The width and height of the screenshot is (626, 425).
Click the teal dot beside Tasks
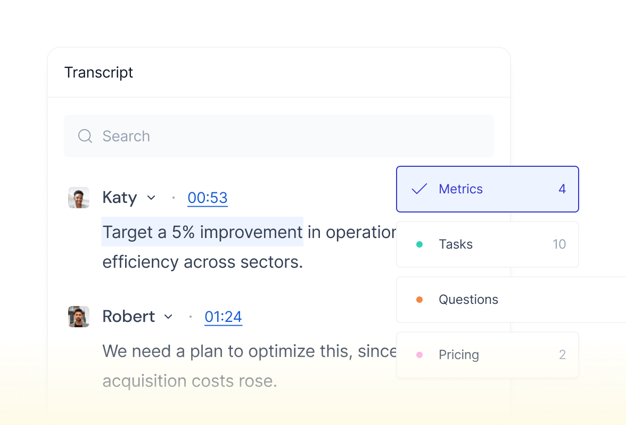pos(420,244)
